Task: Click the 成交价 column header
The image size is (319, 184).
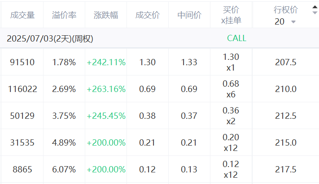Action: pyautogui.click(x=148, y=15)
